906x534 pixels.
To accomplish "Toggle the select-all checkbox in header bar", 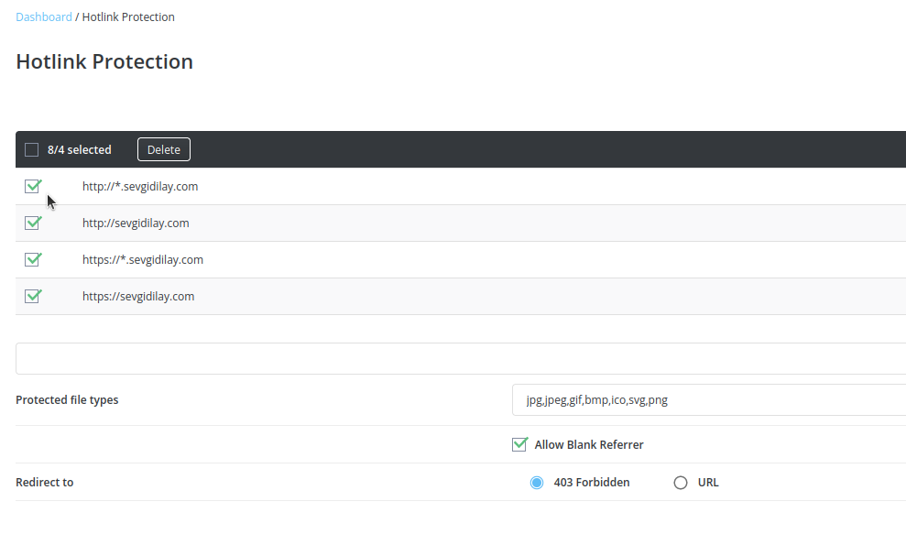I will click(32, 149).
